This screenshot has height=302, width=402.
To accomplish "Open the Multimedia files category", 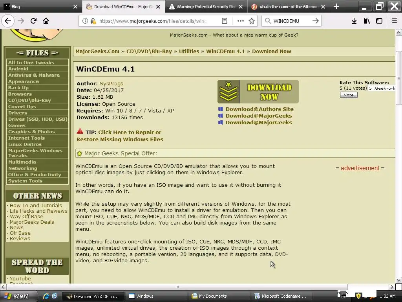I will [x=22, y=162].
